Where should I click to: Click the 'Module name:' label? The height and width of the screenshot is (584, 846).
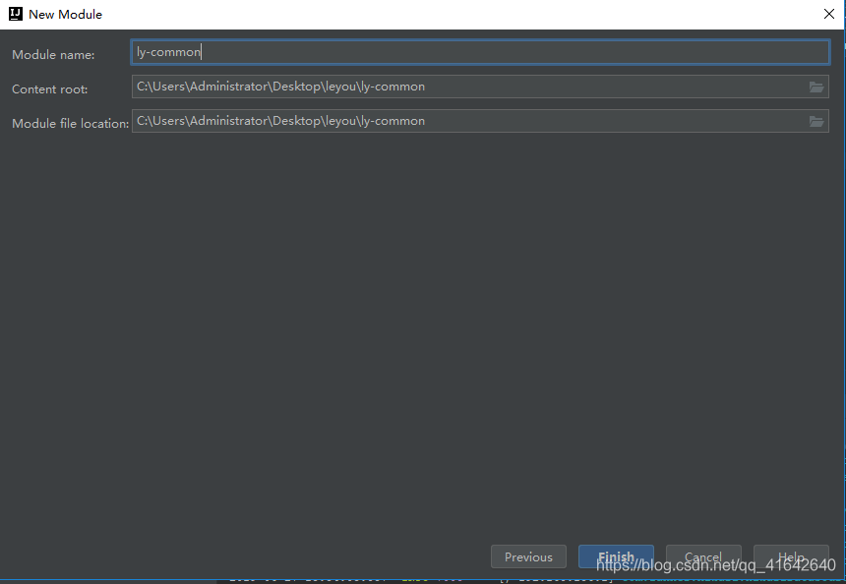pyautogui.click(x=53, y=55)
